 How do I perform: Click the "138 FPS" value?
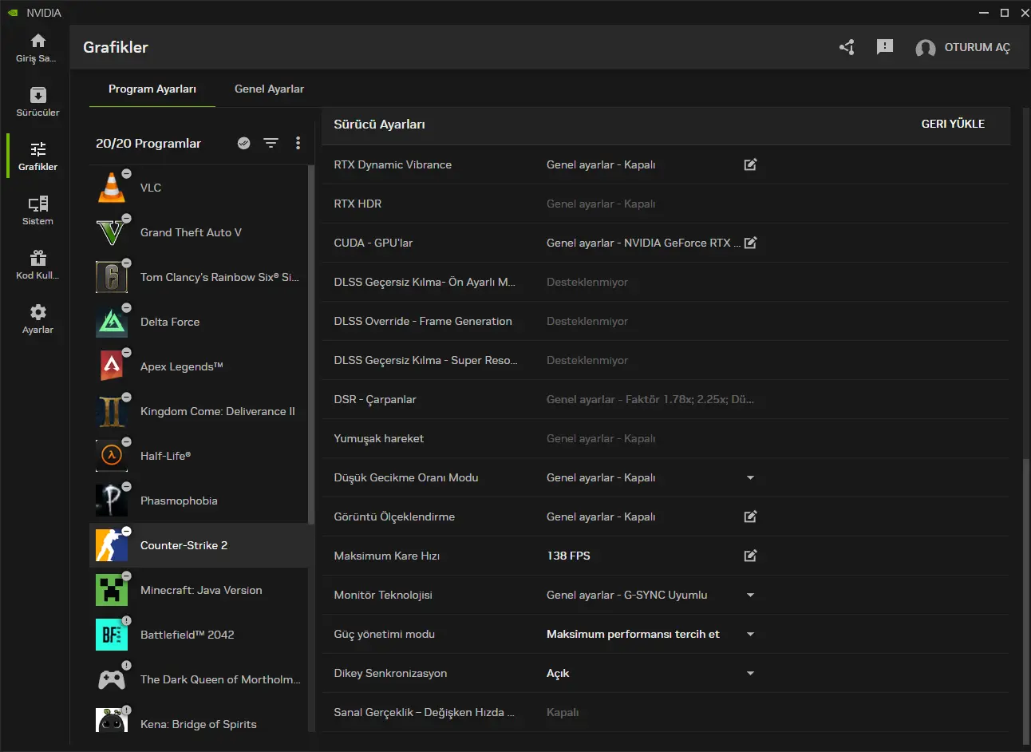point(568,556)
